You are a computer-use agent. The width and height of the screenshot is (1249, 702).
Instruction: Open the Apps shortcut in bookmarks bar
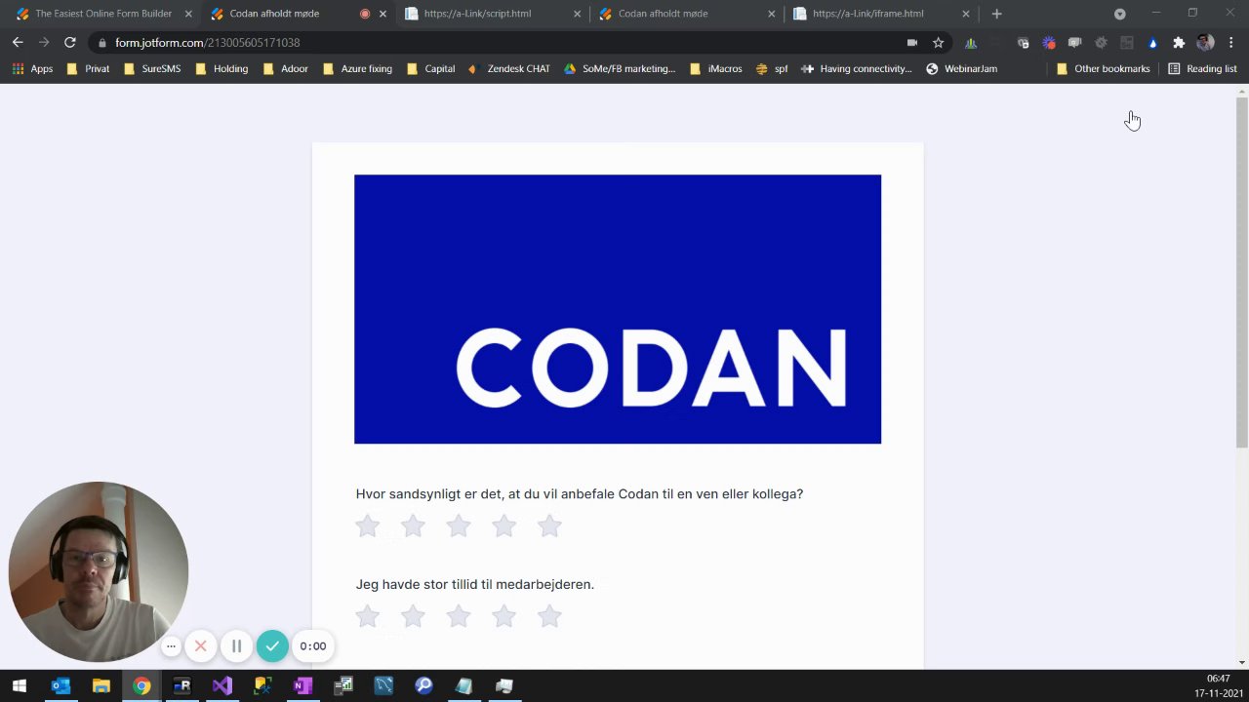[x=32, y=68]
